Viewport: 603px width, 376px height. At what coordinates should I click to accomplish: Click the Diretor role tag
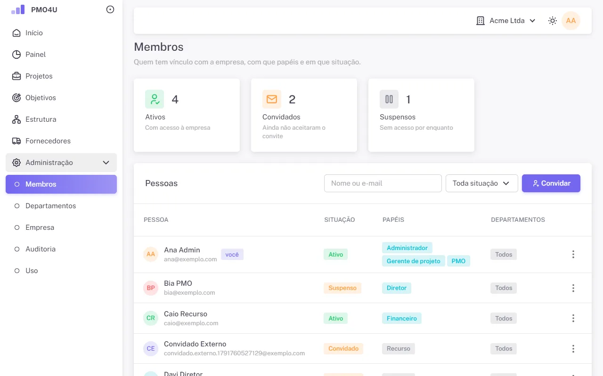point(397,288)
